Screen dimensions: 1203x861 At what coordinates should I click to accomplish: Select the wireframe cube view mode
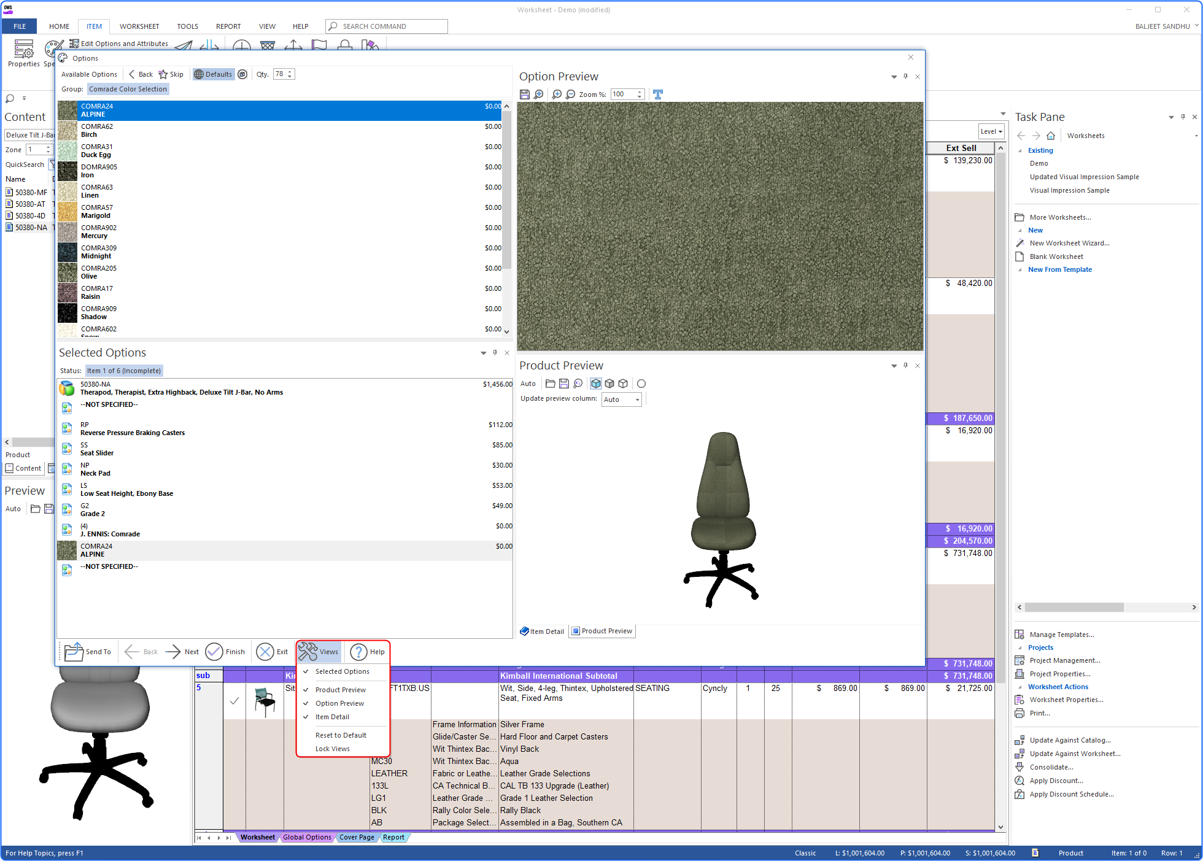[623, 384]
